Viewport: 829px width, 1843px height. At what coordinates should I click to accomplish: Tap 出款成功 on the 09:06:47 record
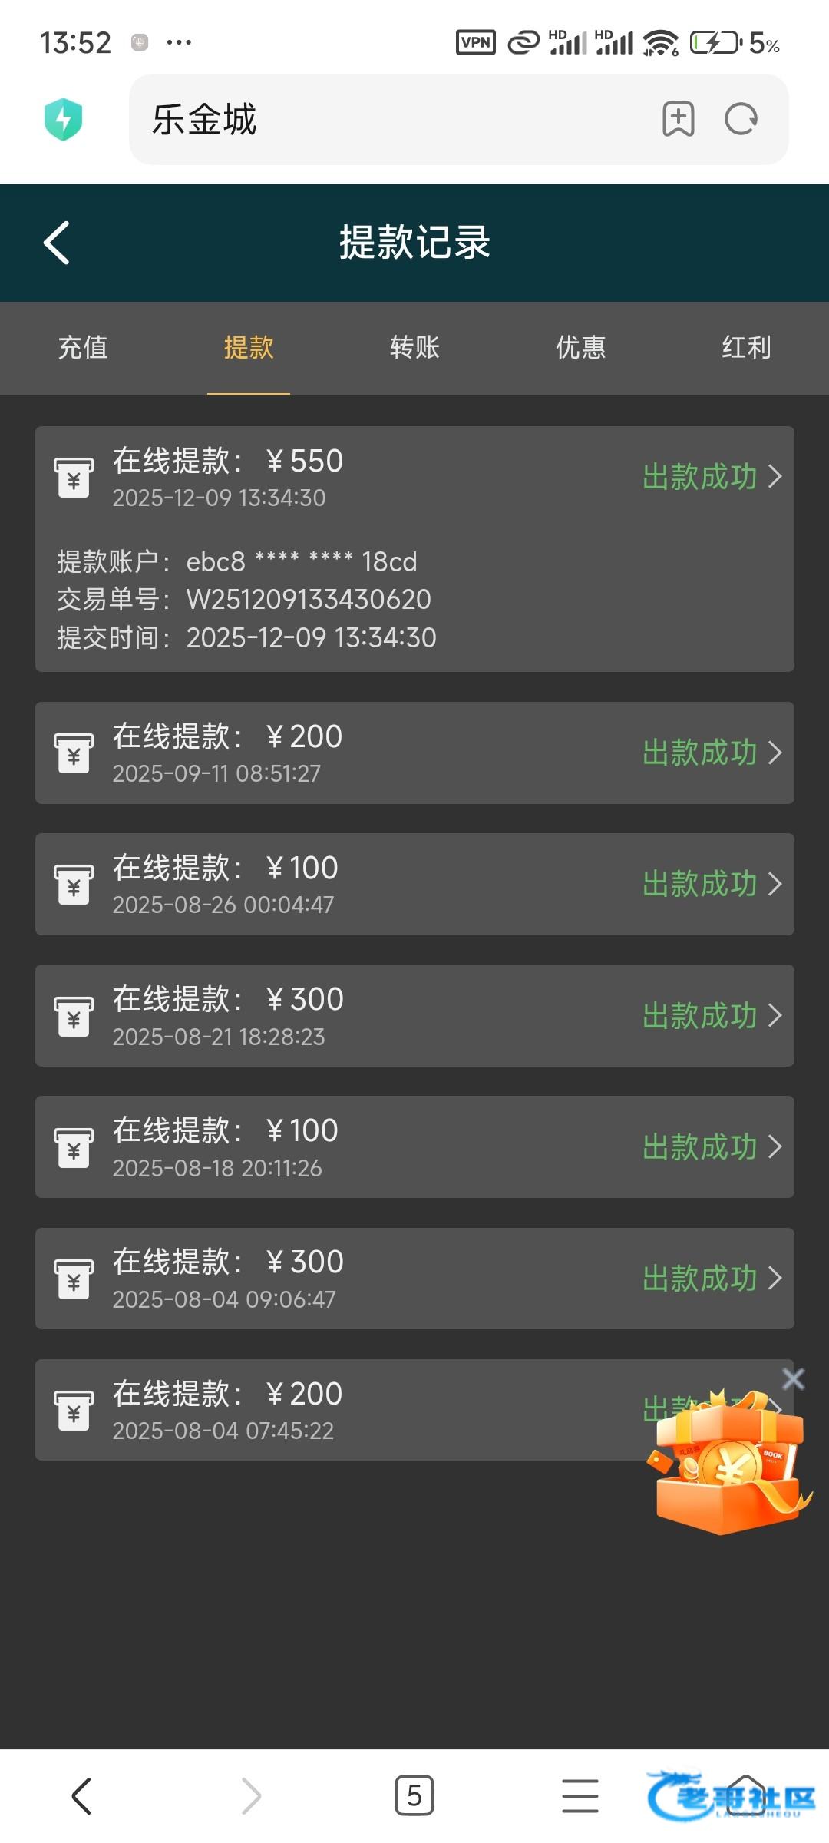pos(700,1279)
